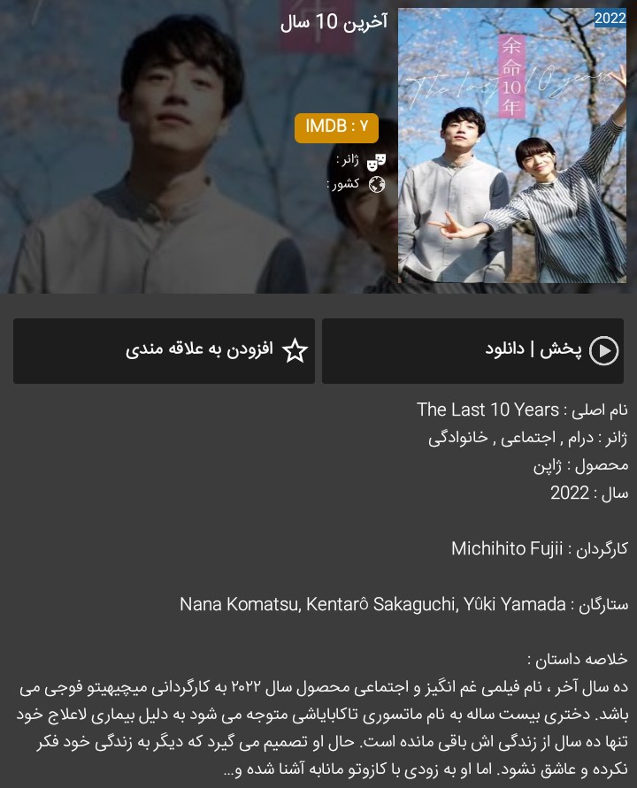Click the ژانر label beside masks
The height and width of the screenshot is (788, 637).
point(348,160)
